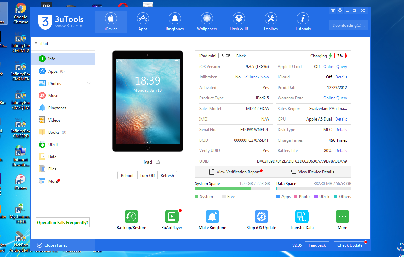Image resolution: width=404 pixels, height=257 pixels.
Task: Click the Turn Off button
Action: click(x=147, y=175)
